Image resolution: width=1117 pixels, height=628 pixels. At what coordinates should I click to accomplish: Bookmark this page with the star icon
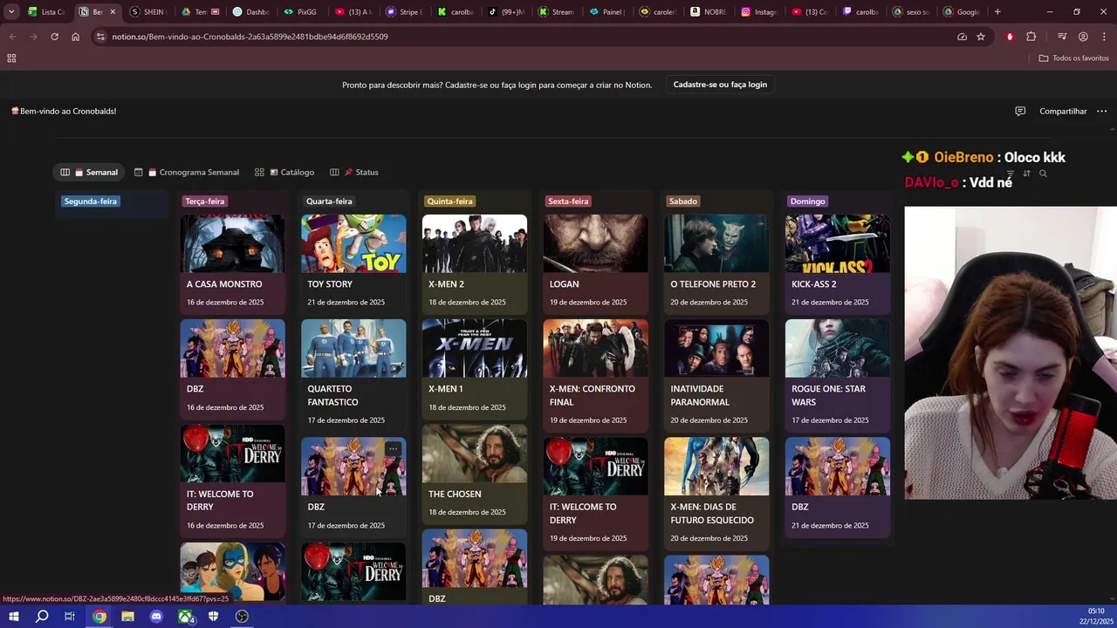(981, 37)
